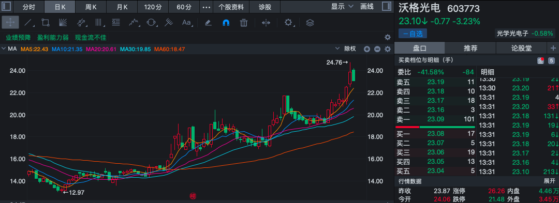
Task: Switch to the 日K tab
Action: 60,7
